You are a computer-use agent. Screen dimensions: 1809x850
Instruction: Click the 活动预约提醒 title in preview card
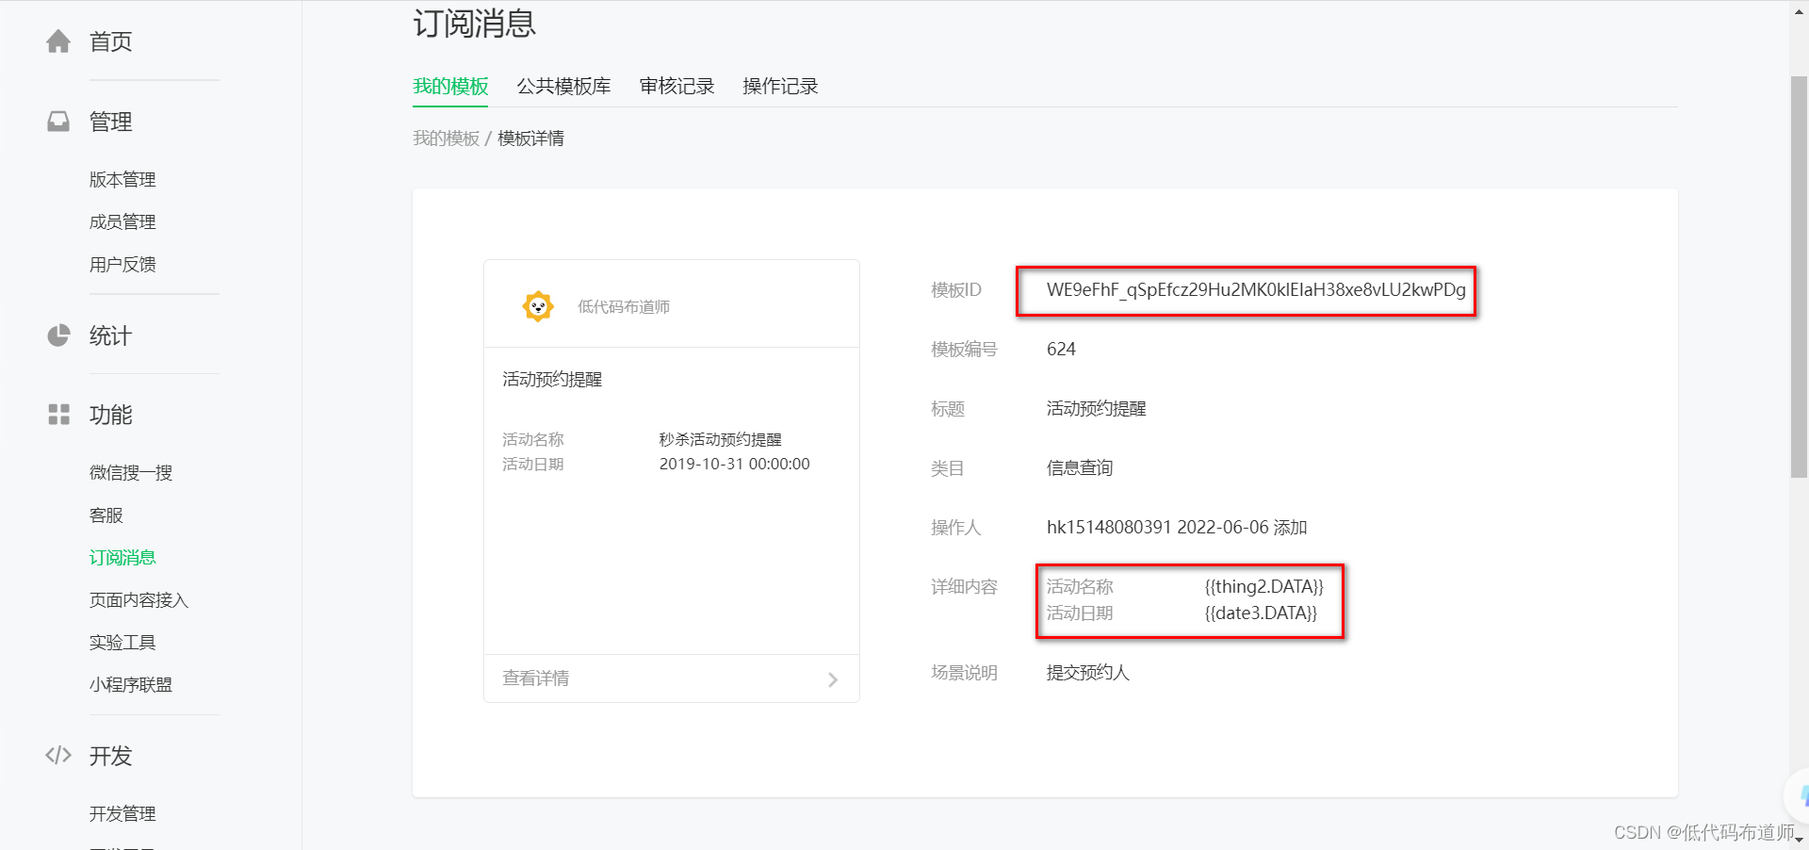552,379
